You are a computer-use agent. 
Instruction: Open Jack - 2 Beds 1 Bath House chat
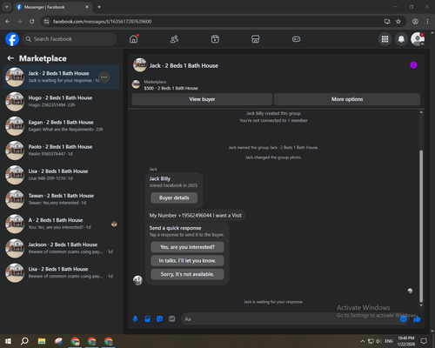tap(61, 77)
